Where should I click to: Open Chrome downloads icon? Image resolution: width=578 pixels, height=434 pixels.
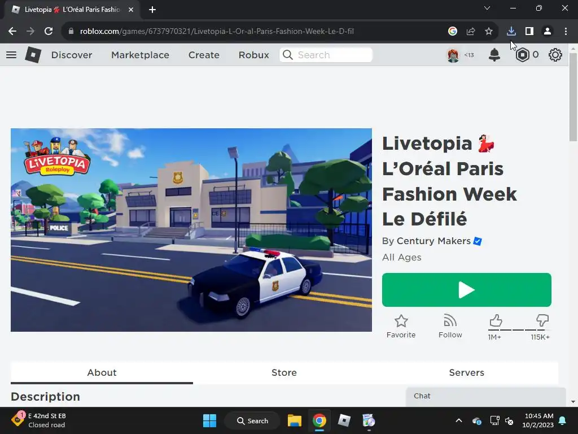[x=511, y=32]
